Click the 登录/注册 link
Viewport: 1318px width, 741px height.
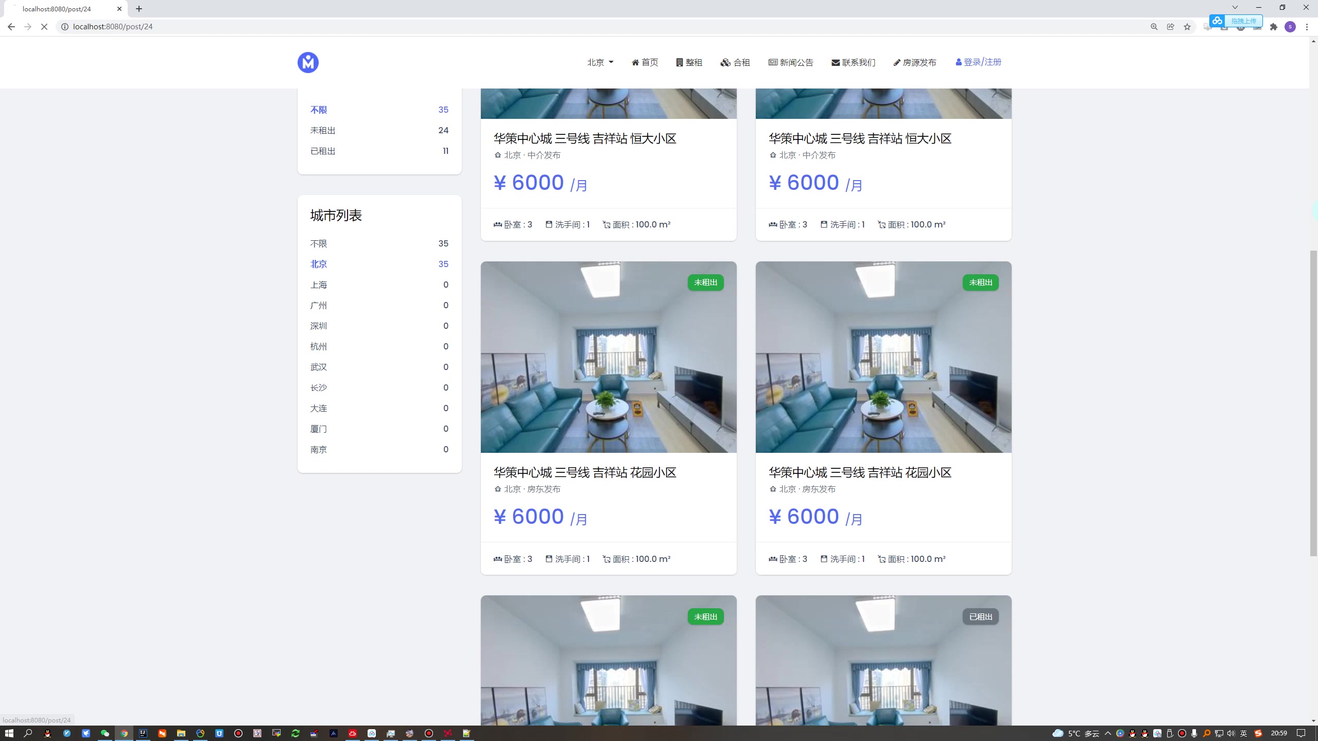[x=978, y=62]
